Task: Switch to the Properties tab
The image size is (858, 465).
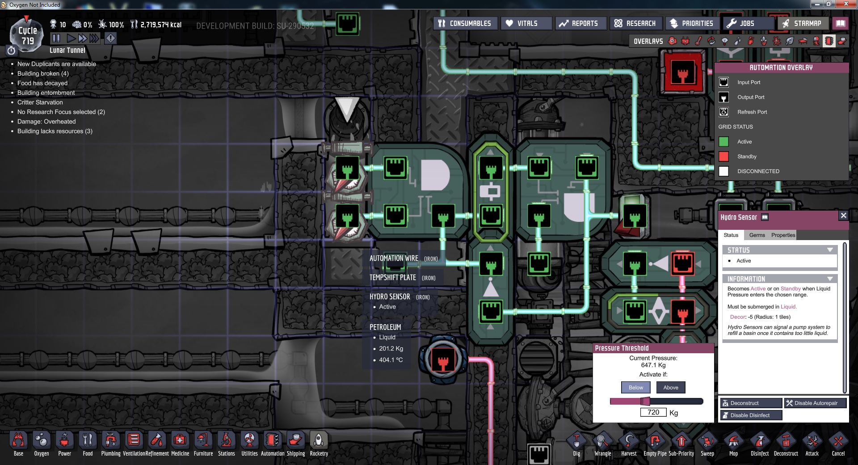Action: point(783,235)
